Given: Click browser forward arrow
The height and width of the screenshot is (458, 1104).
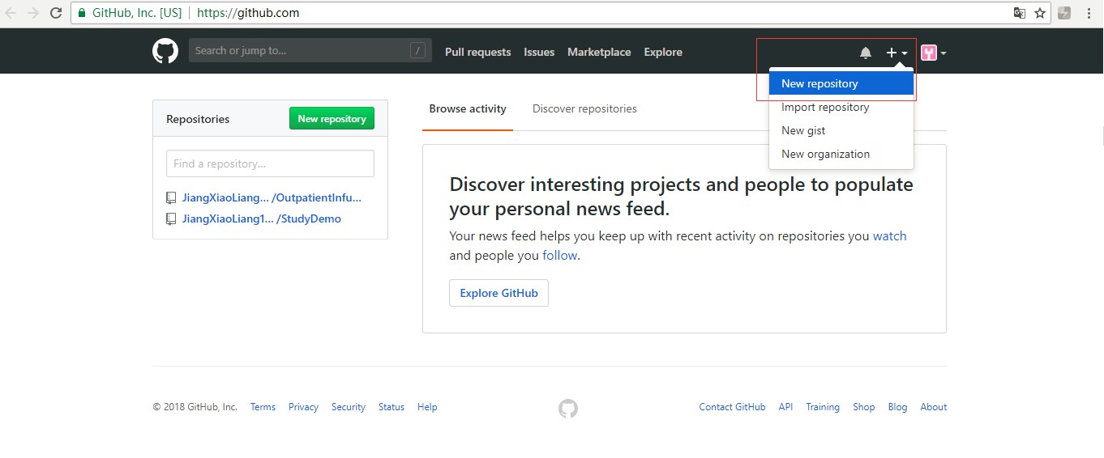Looking at the screenshot, I should pos(33,13).
